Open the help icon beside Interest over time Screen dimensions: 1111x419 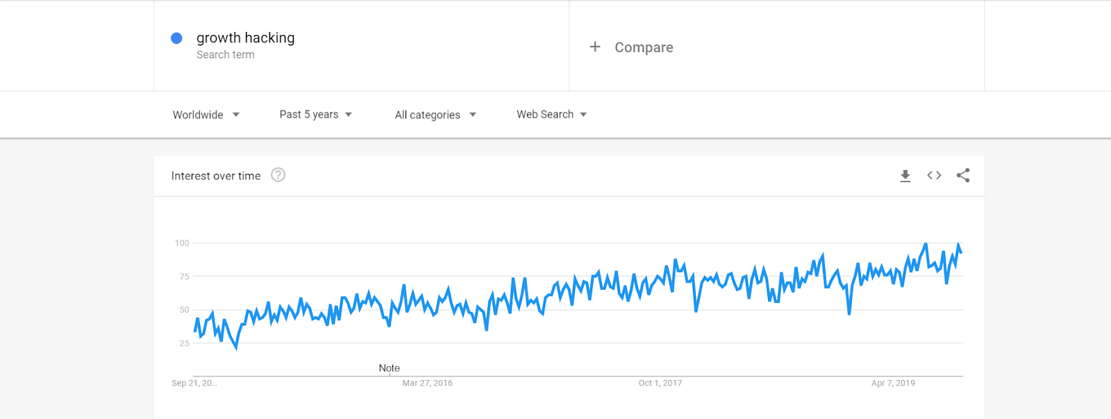[x=278, y=175]
